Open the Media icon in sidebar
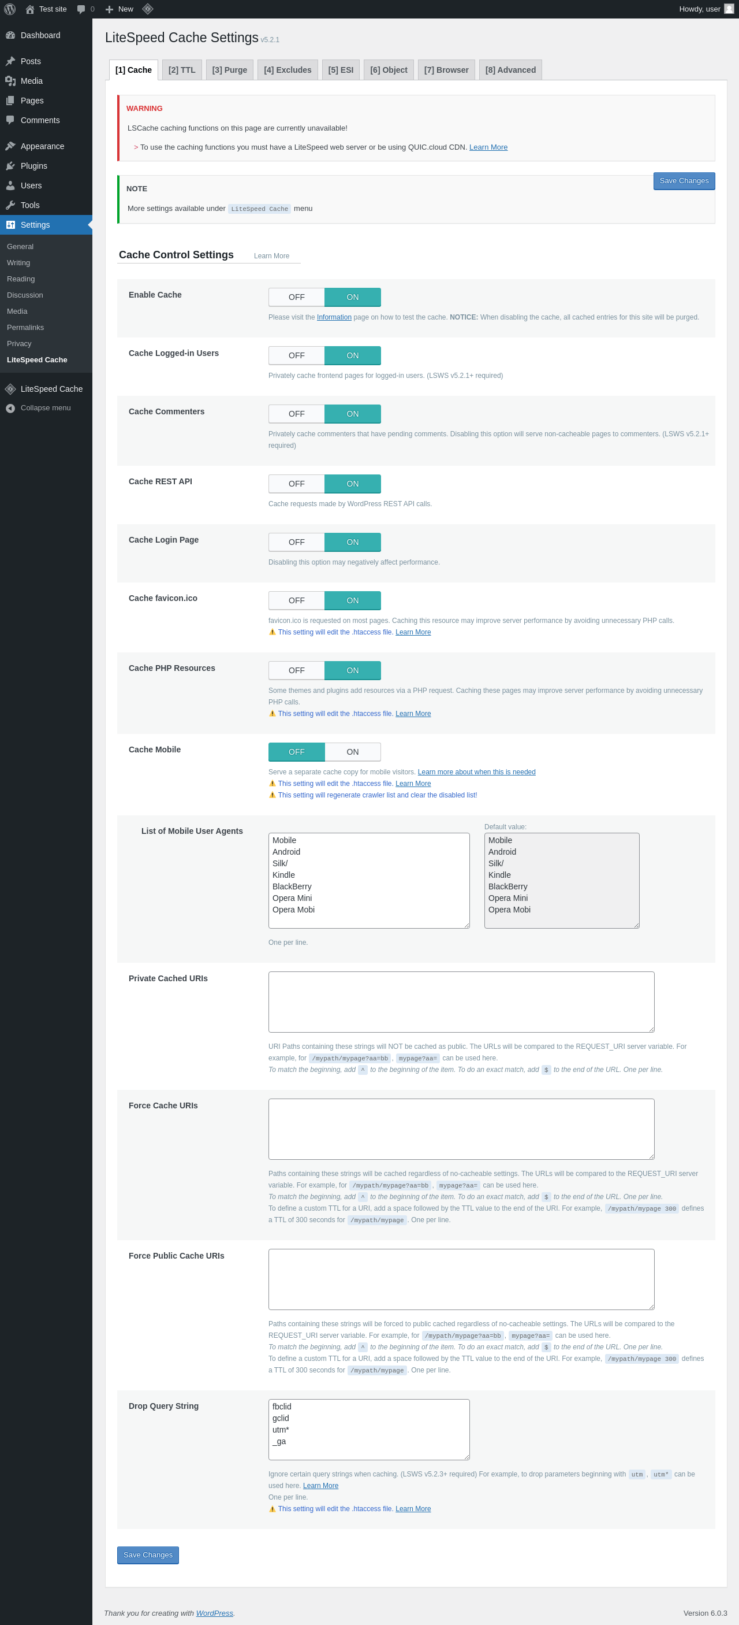739x1625 pixels. point(10,81)
